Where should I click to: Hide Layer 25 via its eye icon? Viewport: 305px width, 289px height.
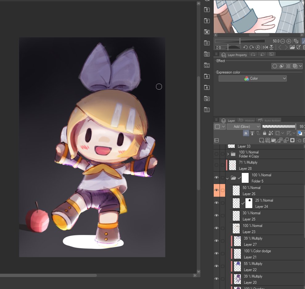point(216,216)
